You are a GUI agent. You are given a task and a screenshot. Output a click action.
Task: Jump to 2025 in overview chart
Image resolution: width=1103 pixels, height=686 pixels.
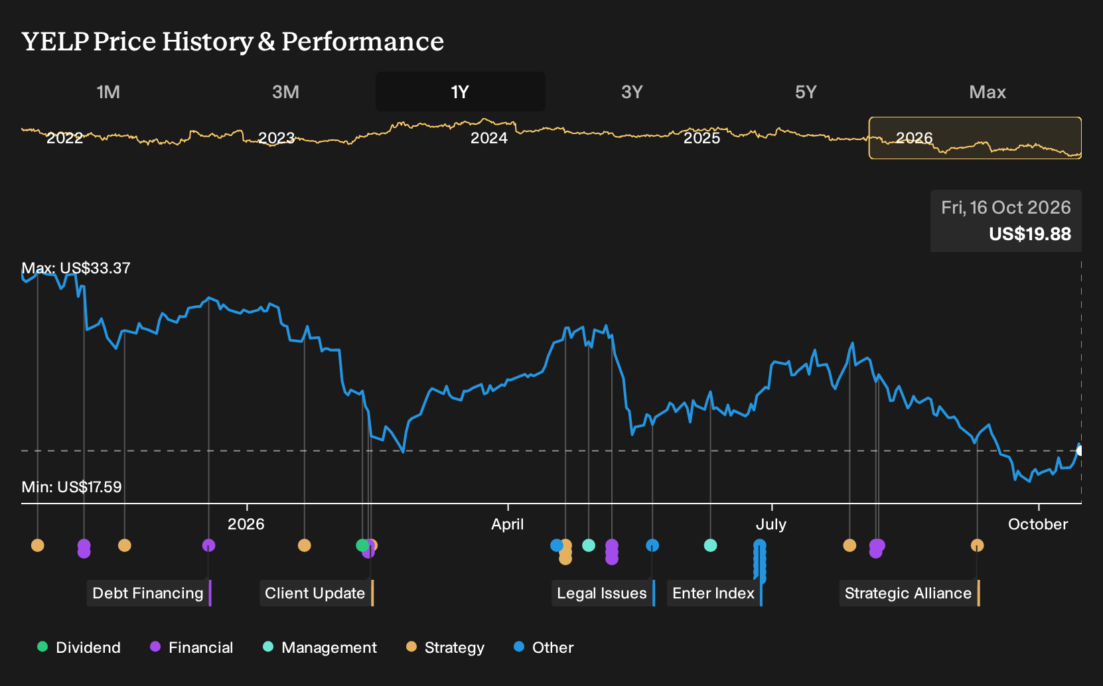pos(701,138)
